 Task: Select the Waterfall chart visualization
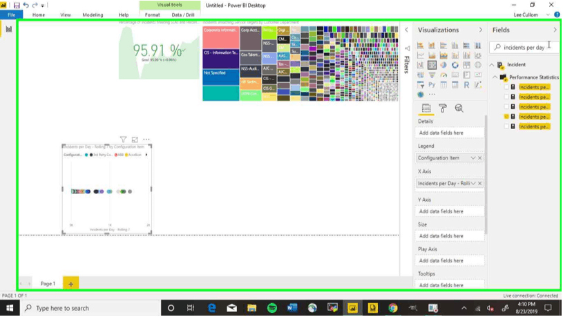point(421,65)
